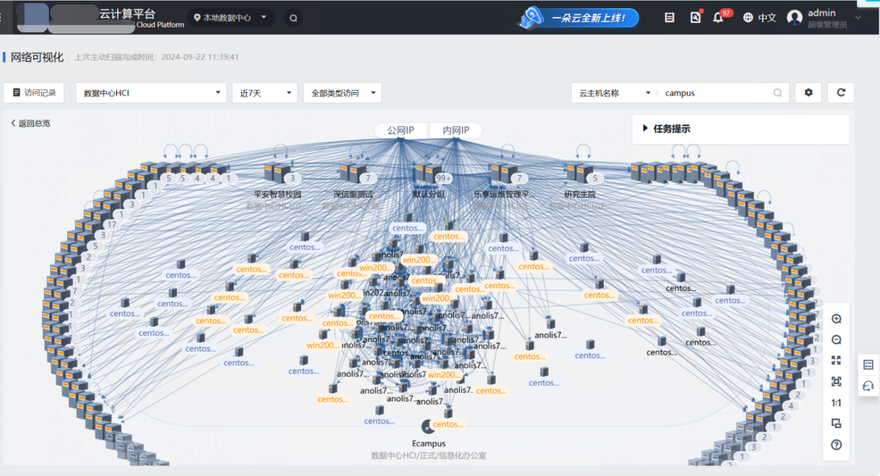Viewport: 880px width, 476px height.
Task: Open the admin user account menu
Action: tap(824, 18)
